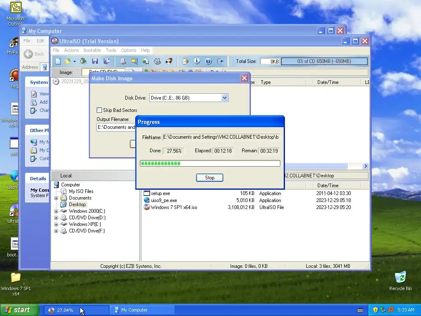Select My ISO Files tree item
Image resolution: width=421 pixels, height=316 pixels.
point(81,191)
